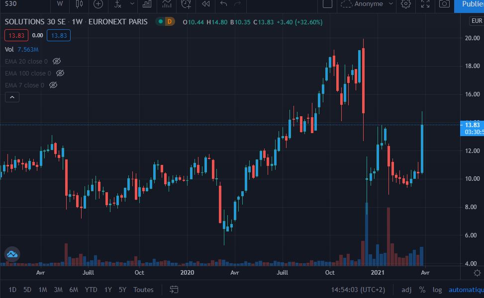Show the EMA 100 indicator
This screenshot has height=298, width=484.
click(60, 73)
